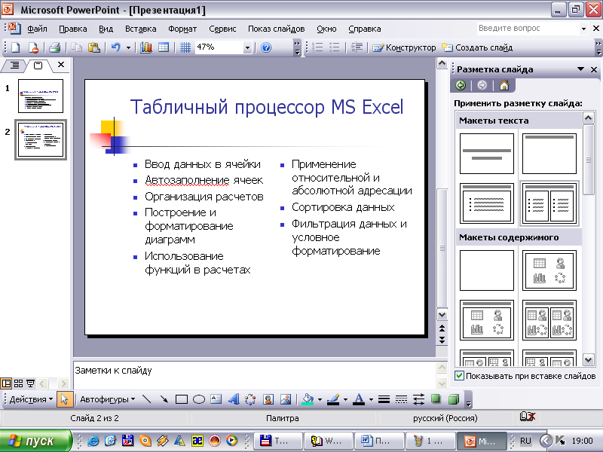The width and height of the screenshot is (603, 452).
Task: Open the Сервис menu
Action: click(222, 29)
